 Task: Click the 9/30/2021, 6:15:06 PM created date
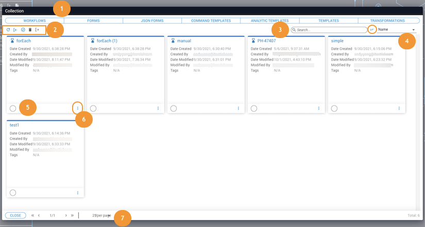tap(372, 49)
